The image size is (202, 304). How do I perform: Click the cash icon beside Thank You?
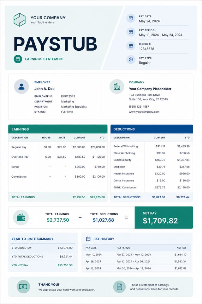pyautogui.click(x=23, y=287)
